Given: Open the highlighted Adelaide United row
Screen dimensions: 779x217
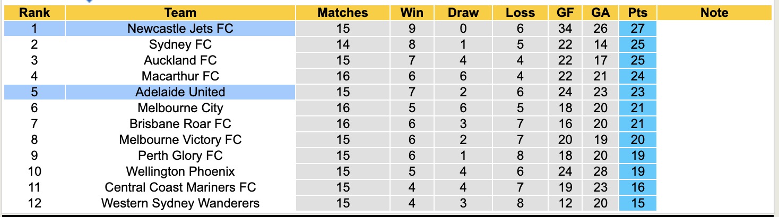Looking at the screenshot, I should [180, 92].
